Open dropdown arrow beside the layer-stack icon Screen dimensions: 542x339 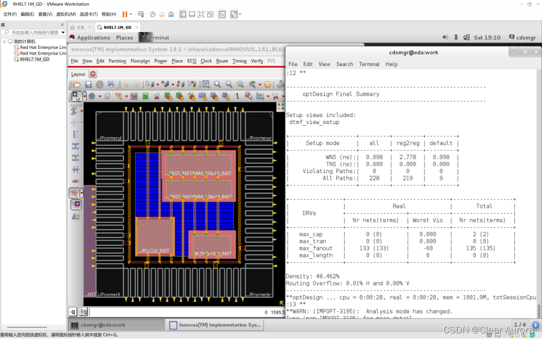point(81,111)
